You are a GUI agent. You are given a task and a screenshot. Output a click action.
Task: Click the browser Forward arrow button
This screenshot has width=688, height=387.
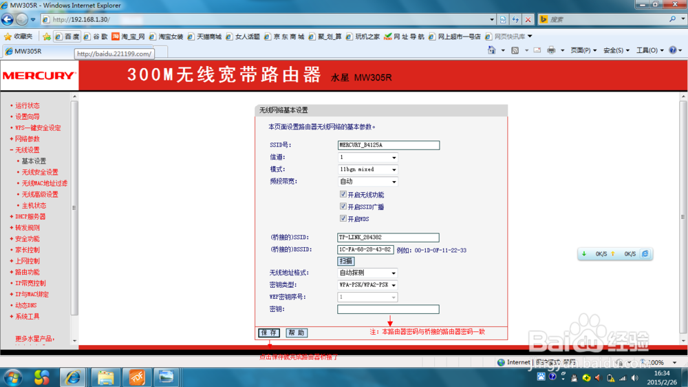tap(21, 19)
